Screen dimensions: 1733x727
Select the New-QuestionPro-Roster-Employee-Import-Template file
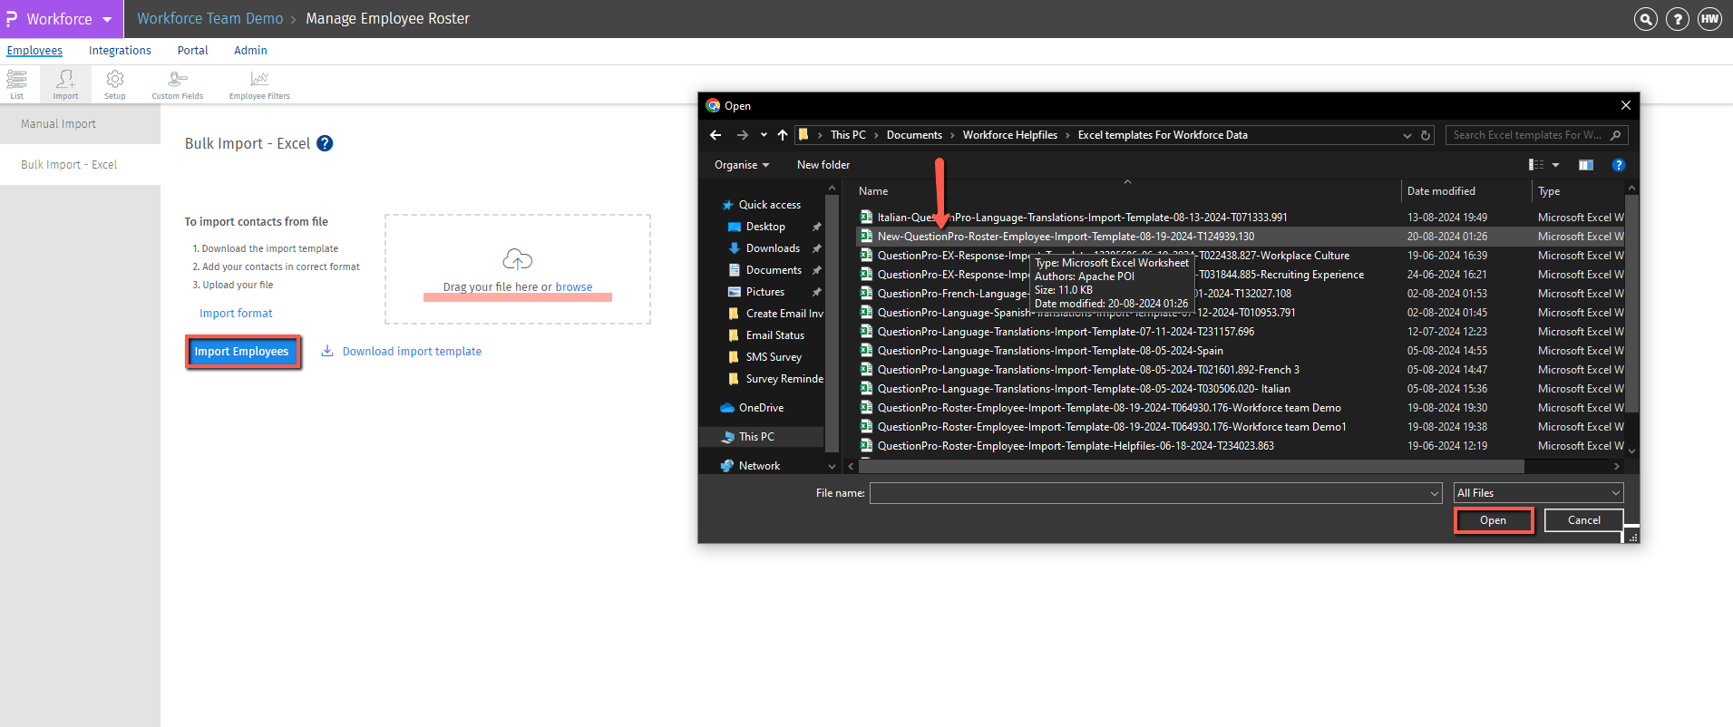point(1066,237)
